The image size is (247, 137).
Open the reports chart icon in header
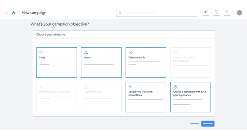206,12
